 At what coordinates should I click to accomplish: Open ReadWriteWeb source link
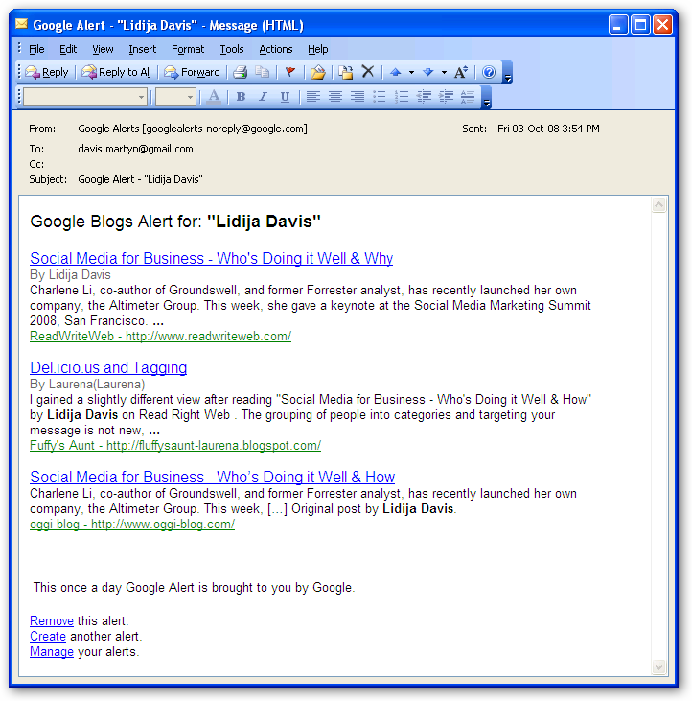tap(160, 337)
